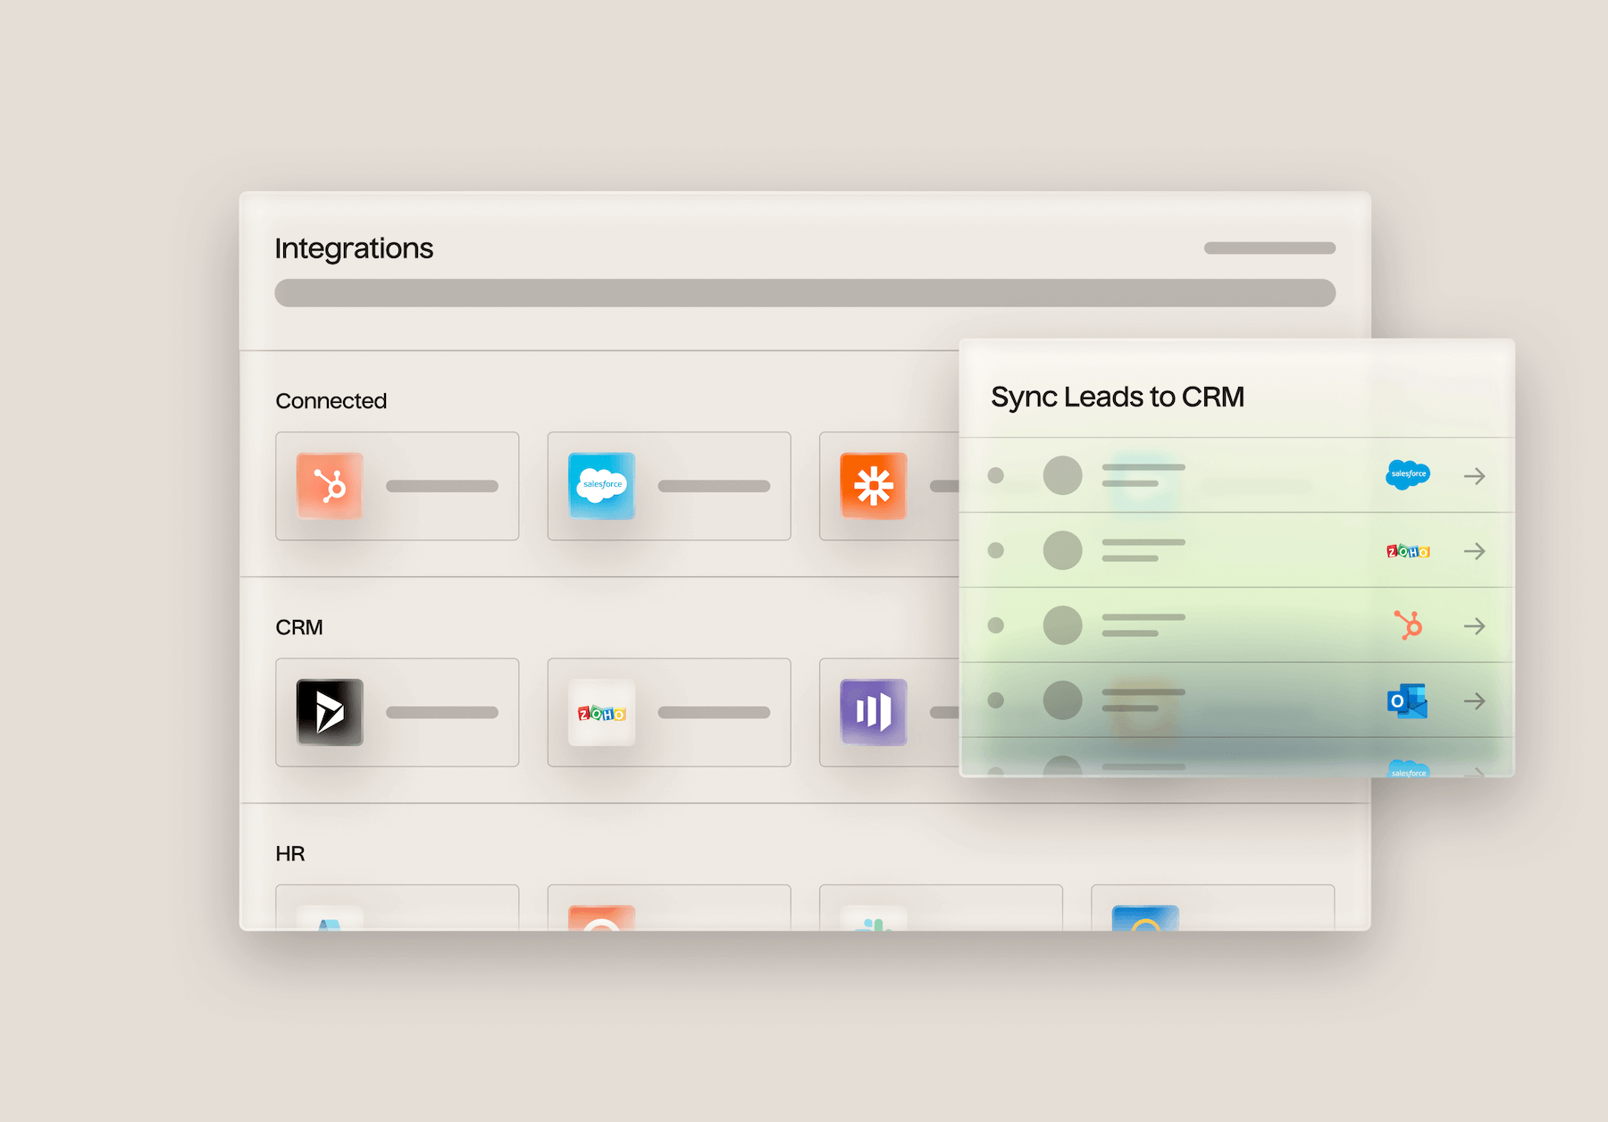Click the Salesforce logo in first sync row
This screenshot has width=1608, height=1122.
pyautogui.click(x=1408, y=474)
